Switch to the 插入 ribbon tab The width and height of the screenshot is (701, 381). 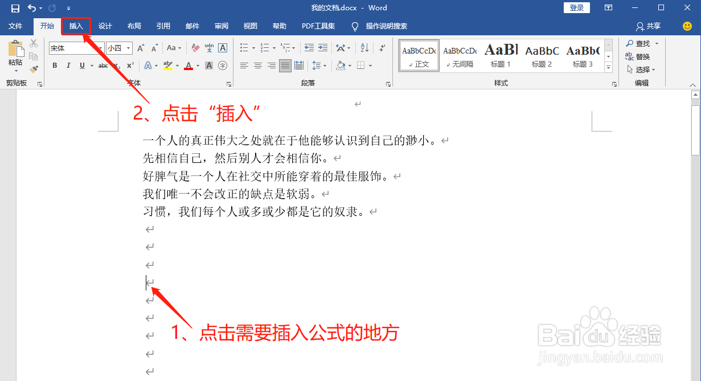[x=76, y=26]
